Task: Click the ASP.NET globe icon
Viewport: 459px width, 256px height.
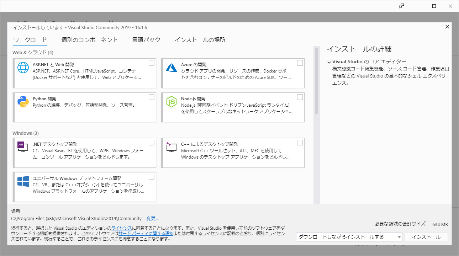Action: [23, 67]
